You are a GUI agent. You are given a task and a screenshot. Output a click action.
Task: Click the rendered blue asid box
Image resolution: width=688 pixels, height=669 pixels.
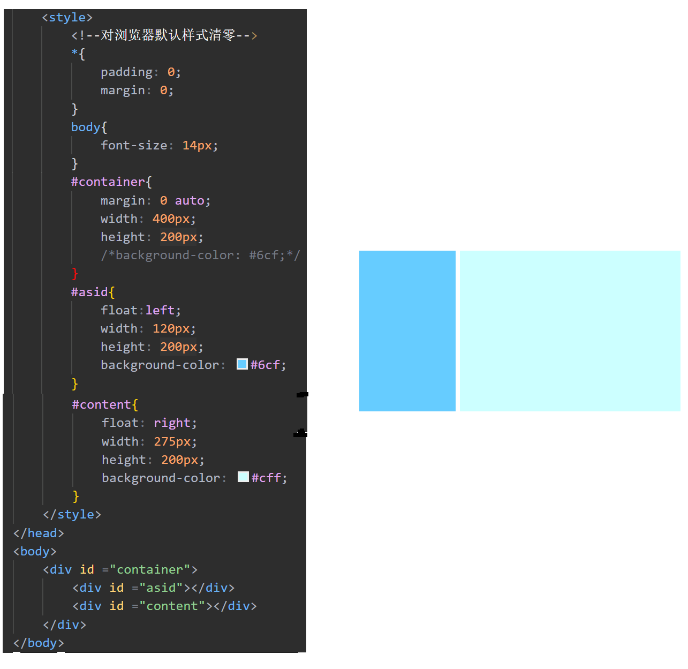tap(407, 330)
